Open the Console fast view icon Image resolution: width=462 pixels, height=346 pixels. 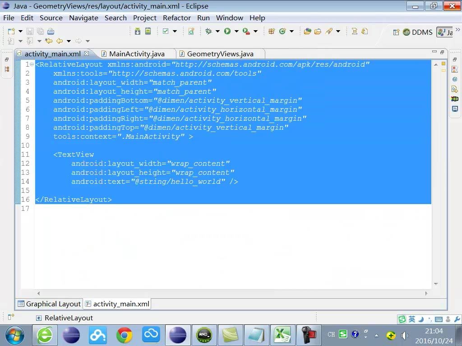(455, 109)
